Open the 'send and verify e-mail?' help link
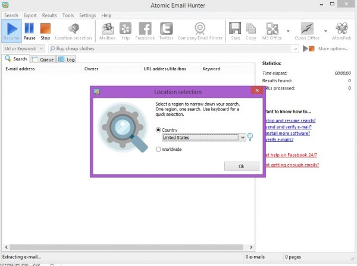The height and width of the screenshot is (266, 357). point(289,127)
